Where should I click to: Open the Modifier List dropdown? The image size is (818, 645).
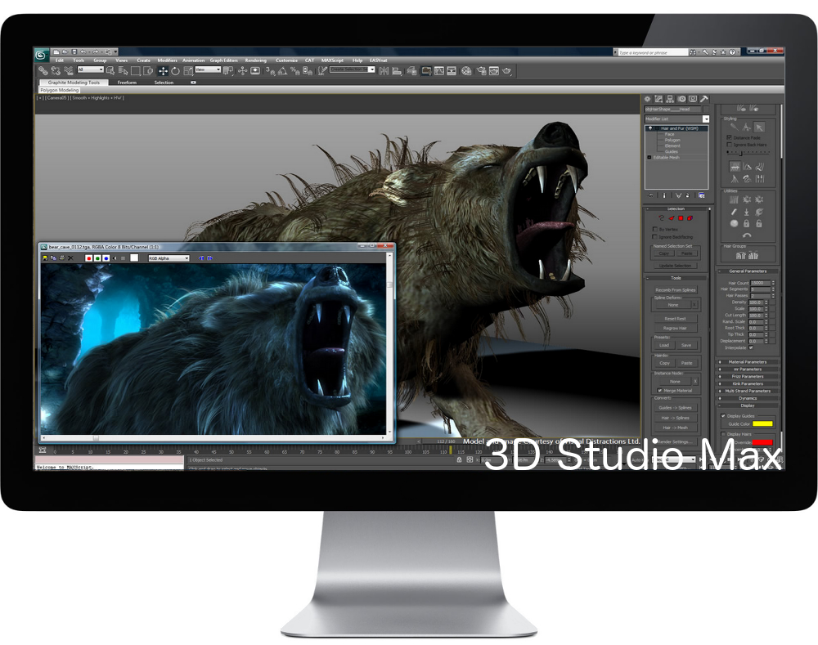706,119
